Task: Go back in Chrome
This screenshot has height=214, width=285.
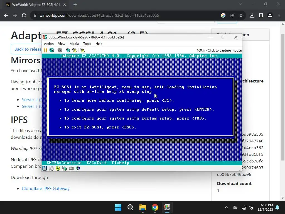Action: [x=6, y=16]
